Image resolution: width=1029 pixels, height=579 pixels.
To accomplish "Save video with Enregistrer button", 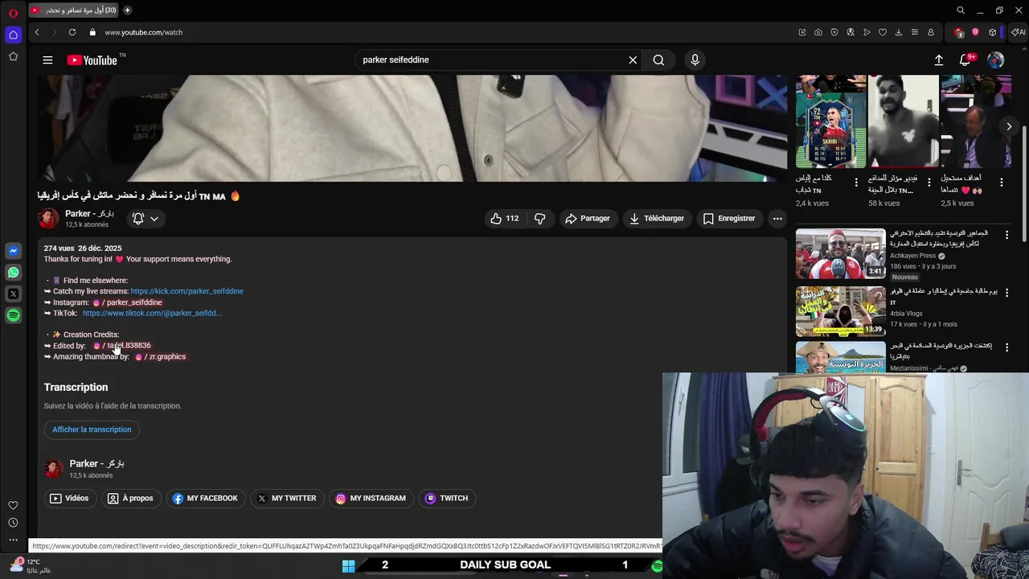I will click(x=729, y=219).
